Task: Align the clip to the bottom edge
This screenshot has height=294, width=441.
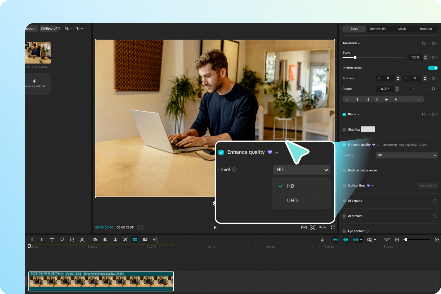Action: click(x=396, y=100)
